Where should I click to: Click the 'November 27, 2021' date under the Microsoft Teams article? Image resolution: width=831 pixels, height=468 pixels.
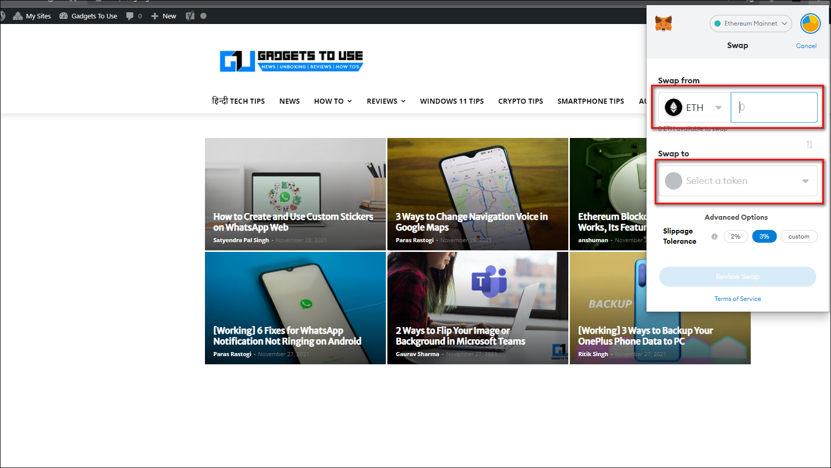click(x=471, y=354)
